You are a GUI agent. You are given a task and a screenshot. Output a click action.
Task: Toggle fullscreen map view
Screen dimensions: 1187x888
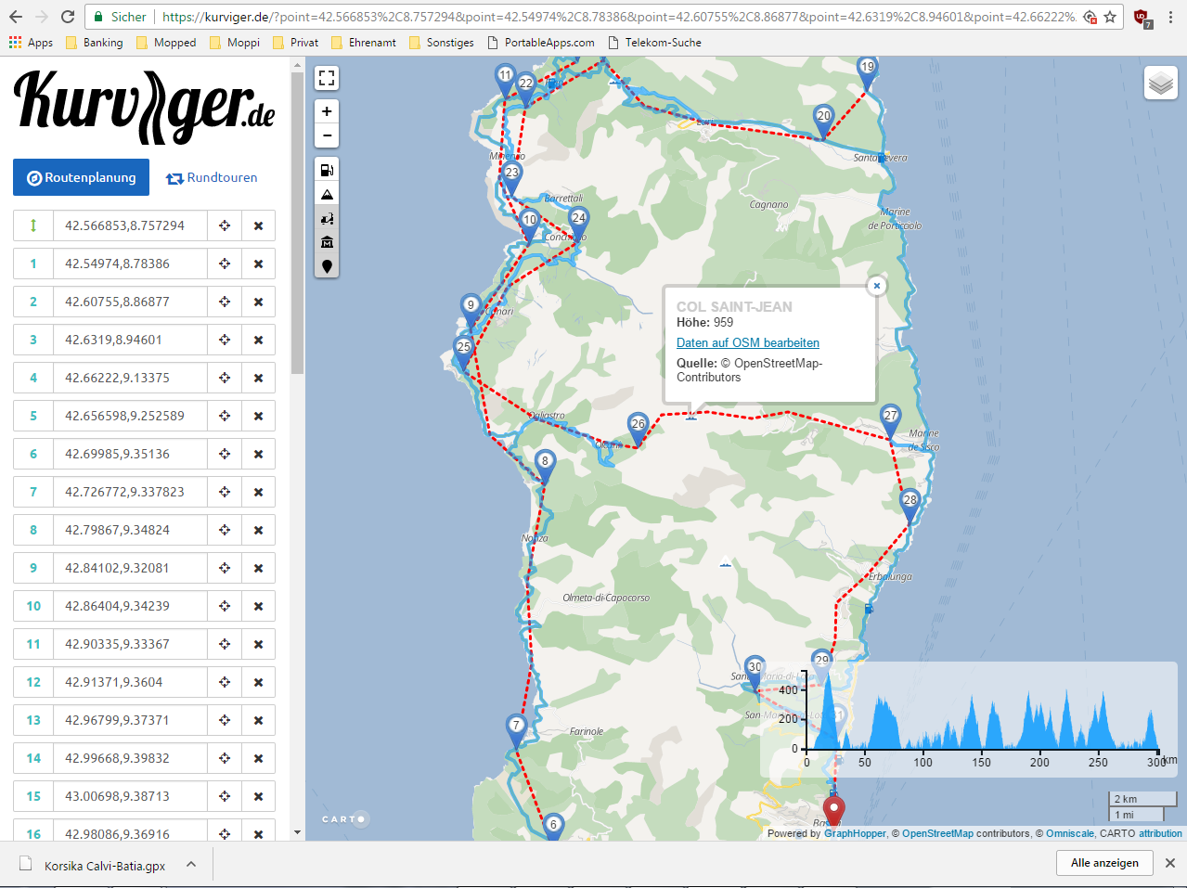click(327, 79)
